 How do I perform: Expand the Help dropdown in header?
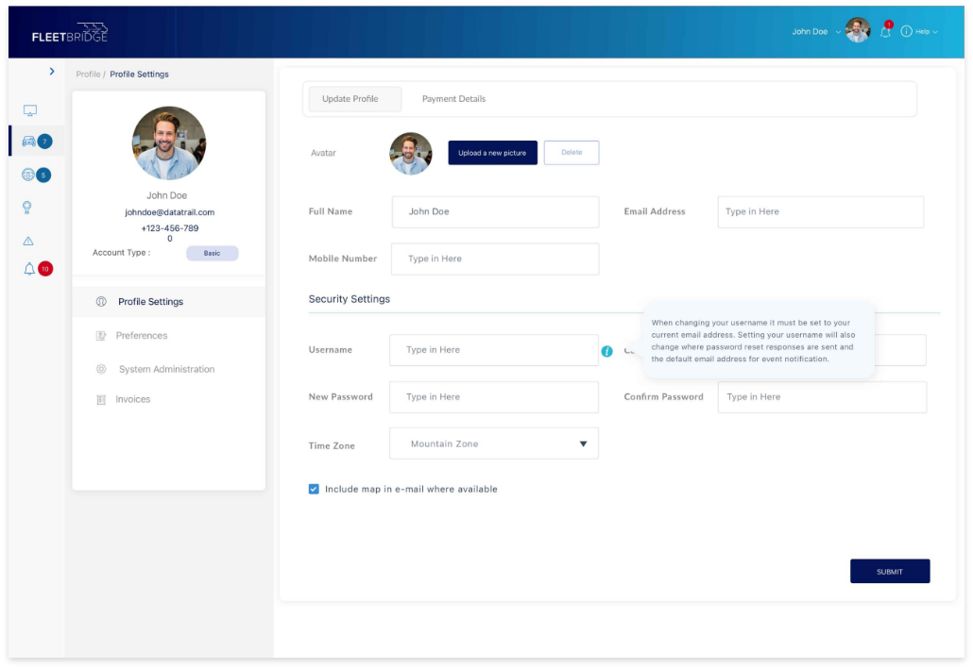click(919, 31)
